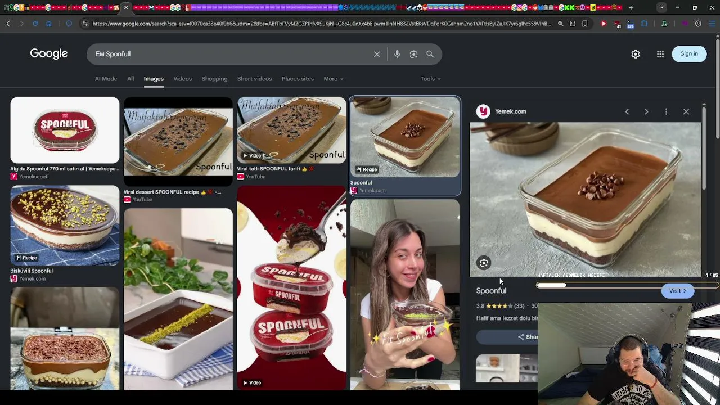Search by image with the camera icon
Viewport: 720px width, 405px height.
[x=413, y=54]
